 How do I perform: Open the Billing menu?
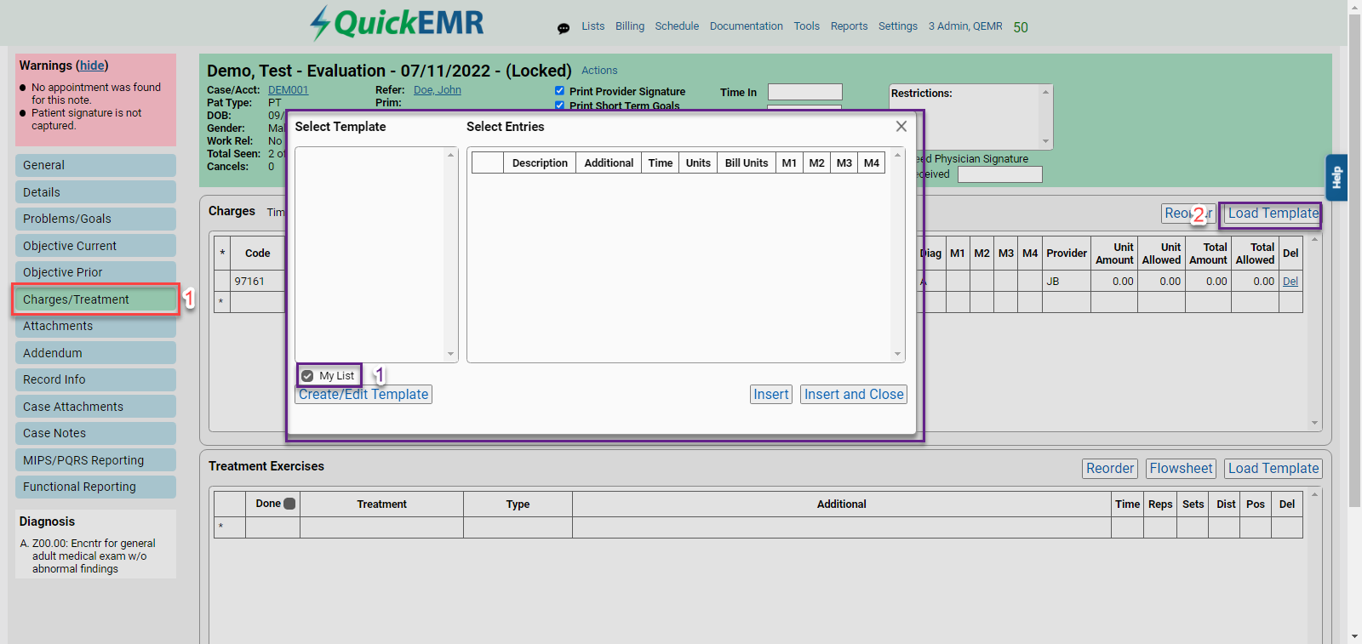[630, 26]
